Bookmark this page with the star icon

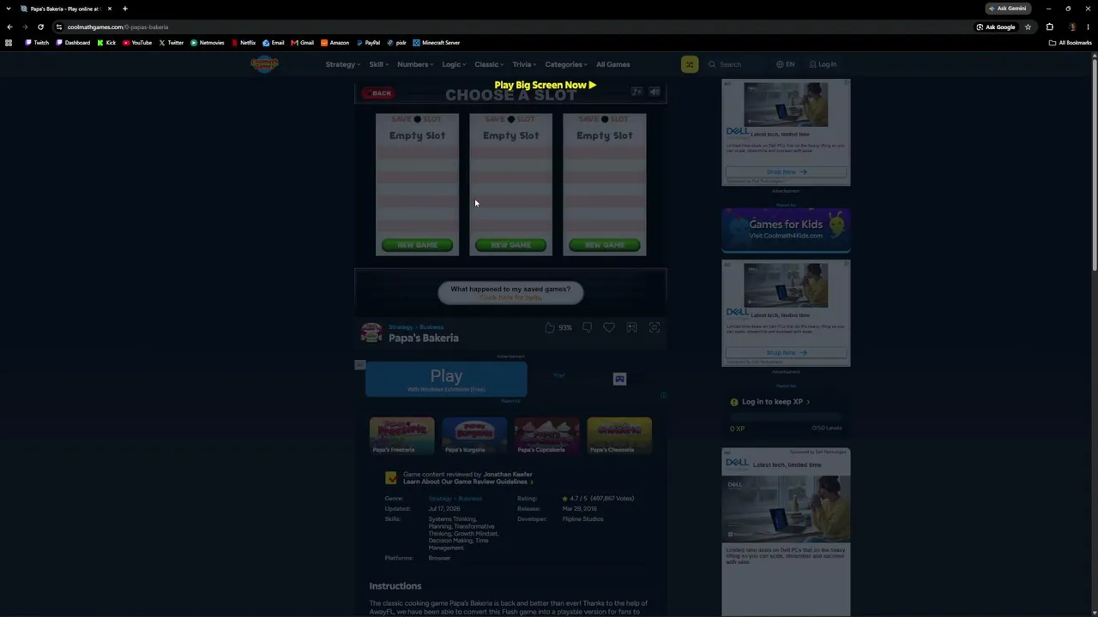tap(1028, 27)
